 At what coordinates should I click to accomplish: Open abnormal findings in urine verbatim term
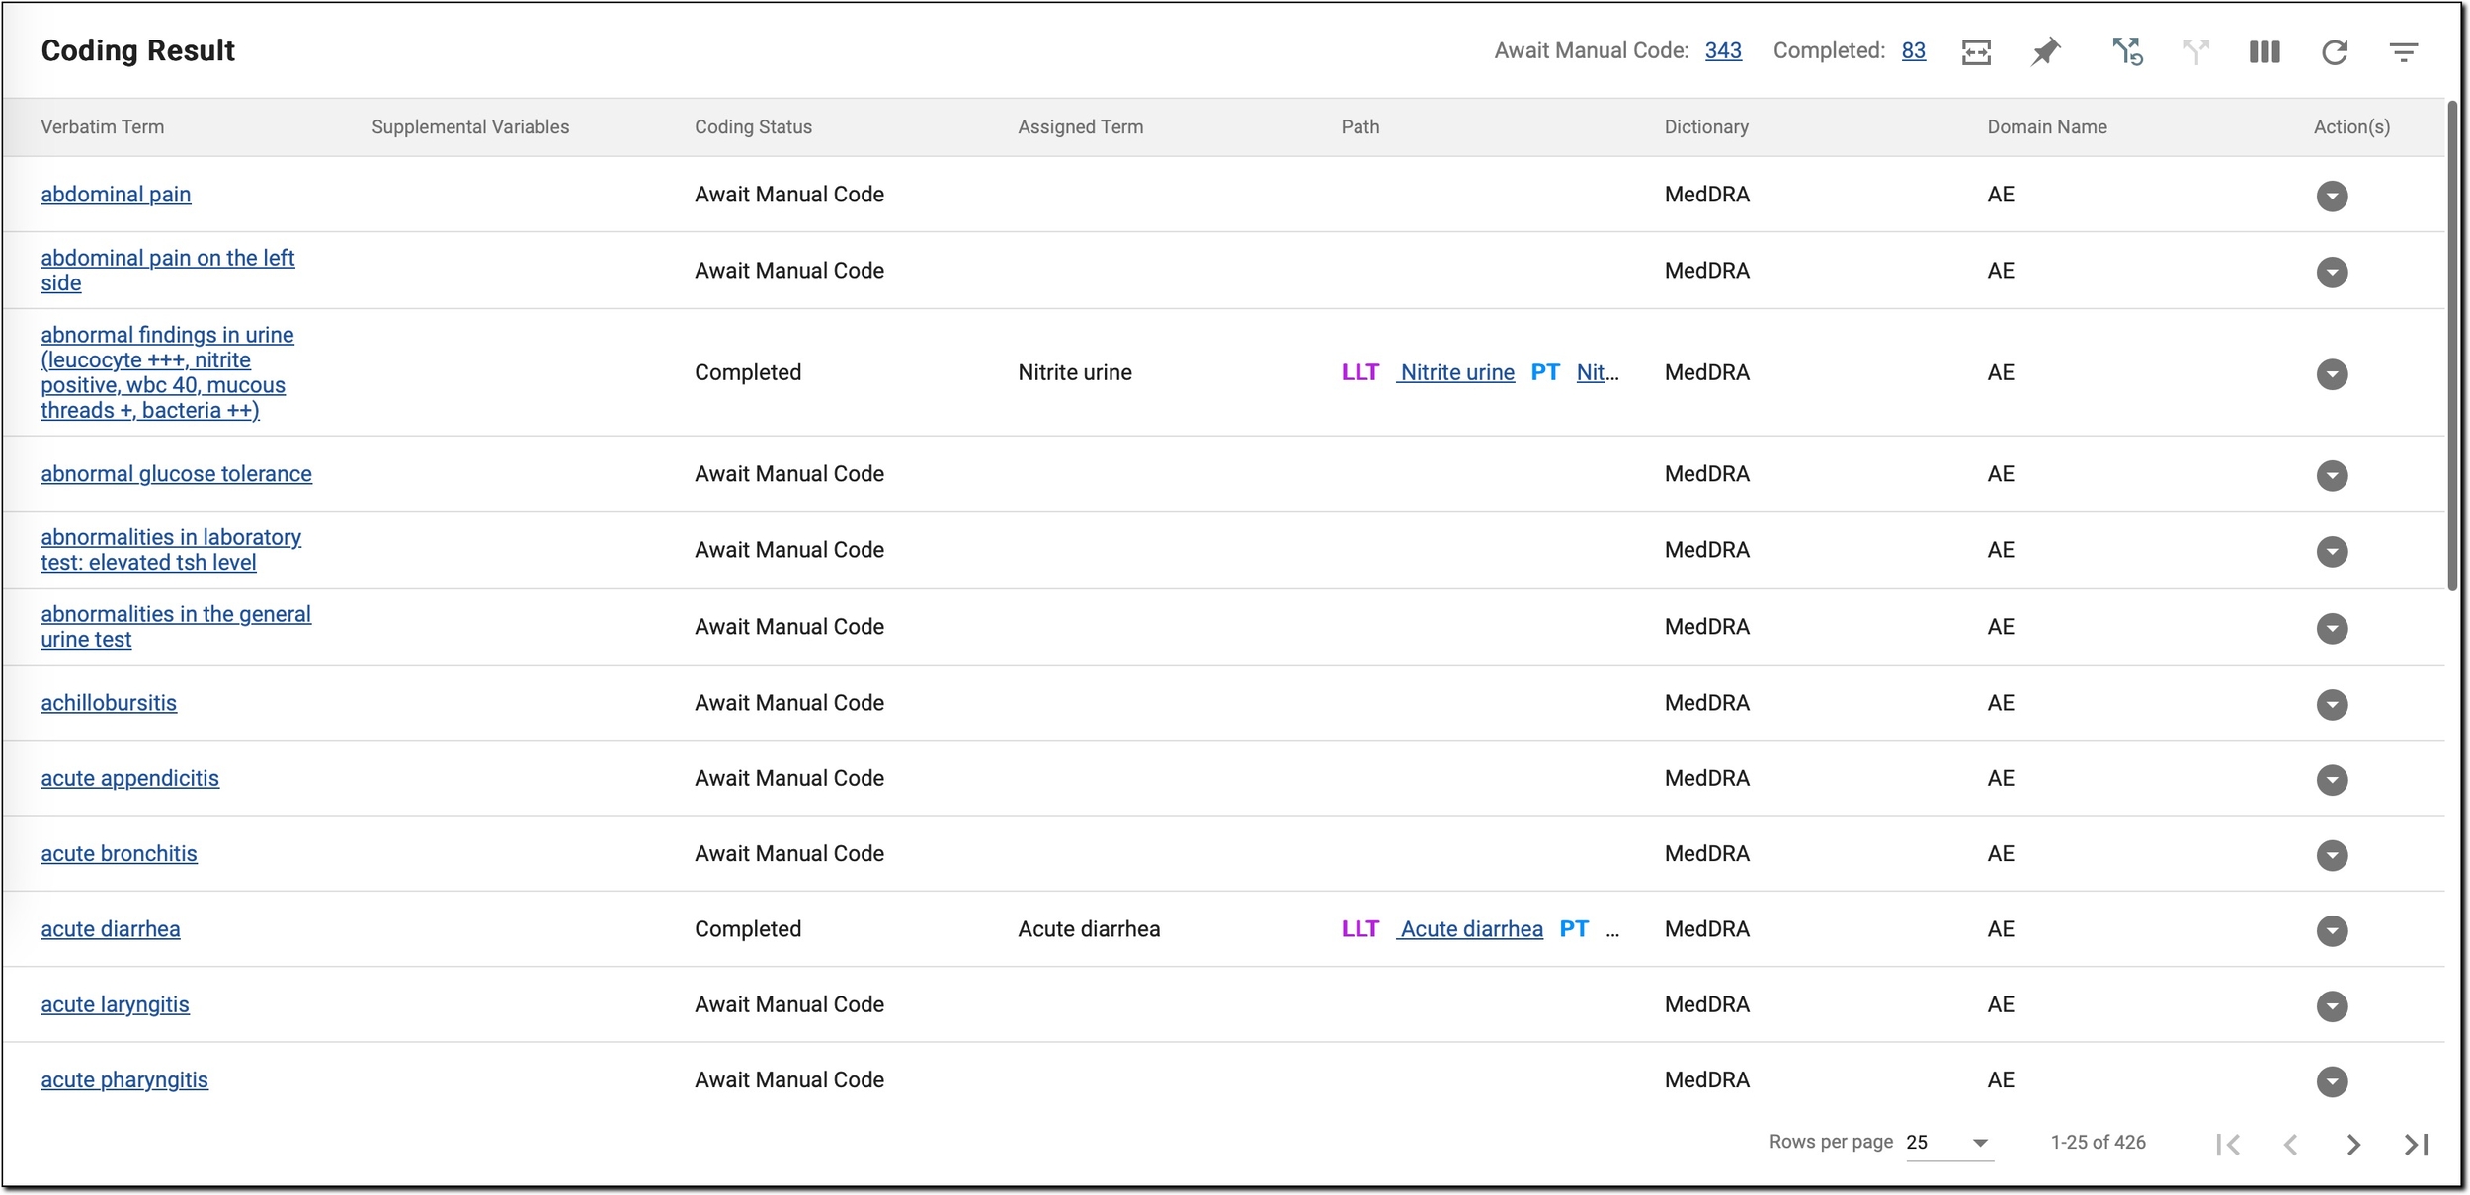pyautogui.click(x=167, y=372)
